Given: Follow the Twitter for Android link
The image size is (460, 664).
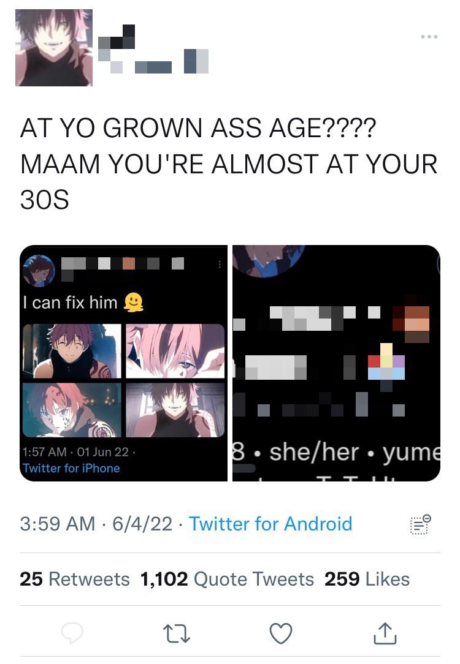Looking at the screenshot, I should coord(270,524).
